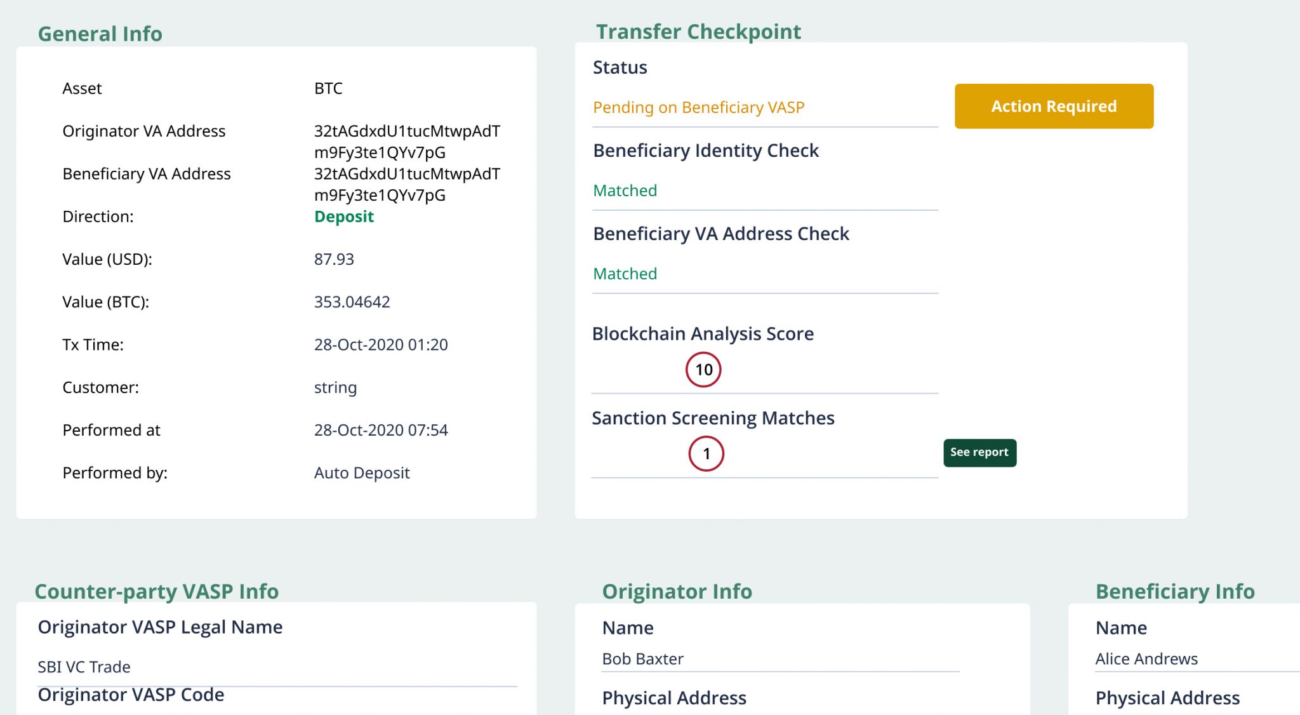Image resolution: width=1300 pixels, height=715 pixels.
Task: Click the SBI VC Trade legal name field
Action: click(84, 667)
